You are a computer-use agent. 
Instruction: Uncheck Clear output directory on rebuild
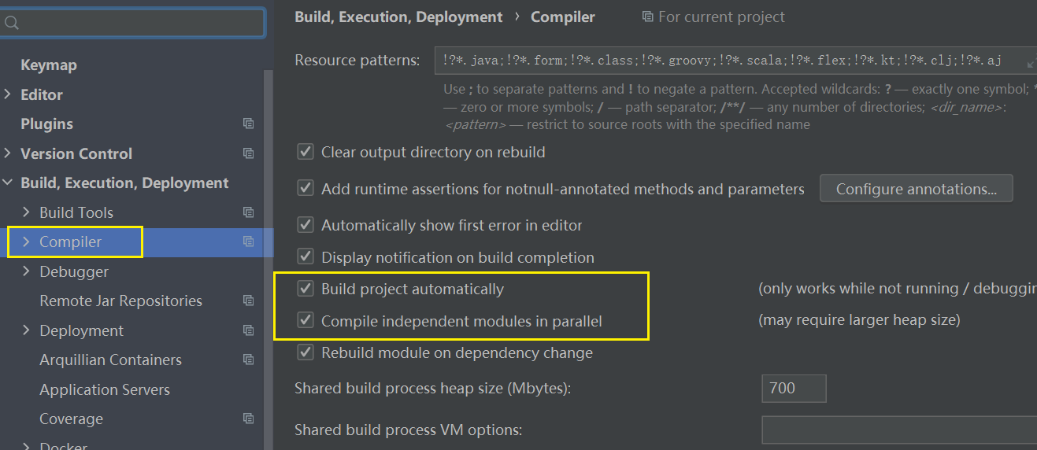click(x=306, y=152)
